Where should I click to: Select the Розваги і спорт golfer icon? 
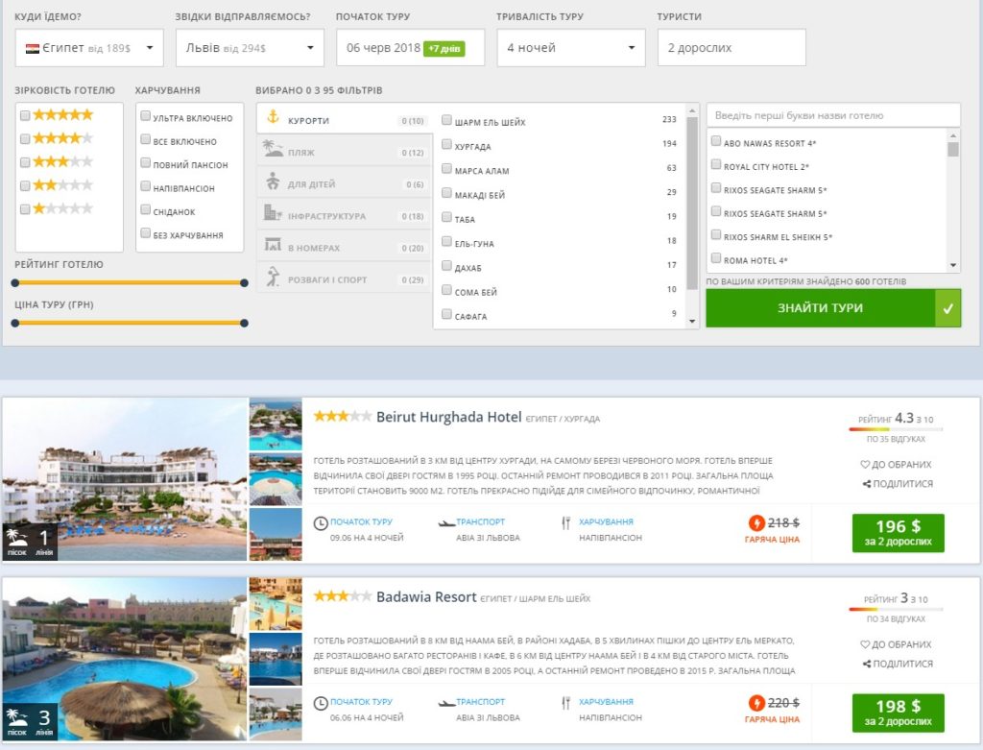(273, 277)
